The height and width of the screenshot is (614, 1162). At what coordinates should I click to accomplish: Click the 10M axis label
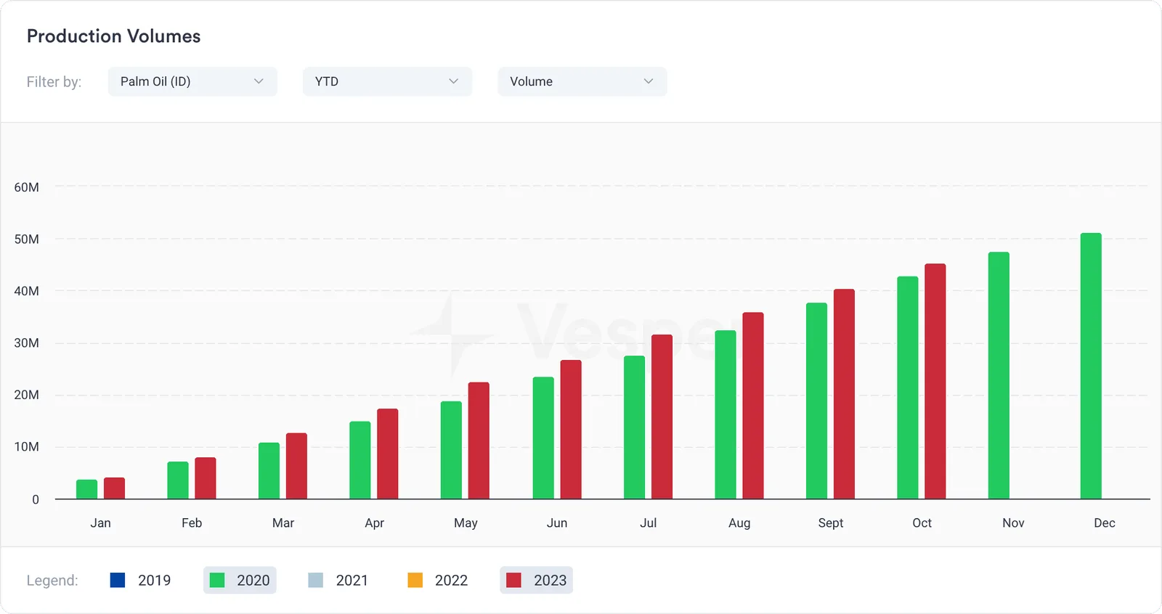(x=27, y=447)
